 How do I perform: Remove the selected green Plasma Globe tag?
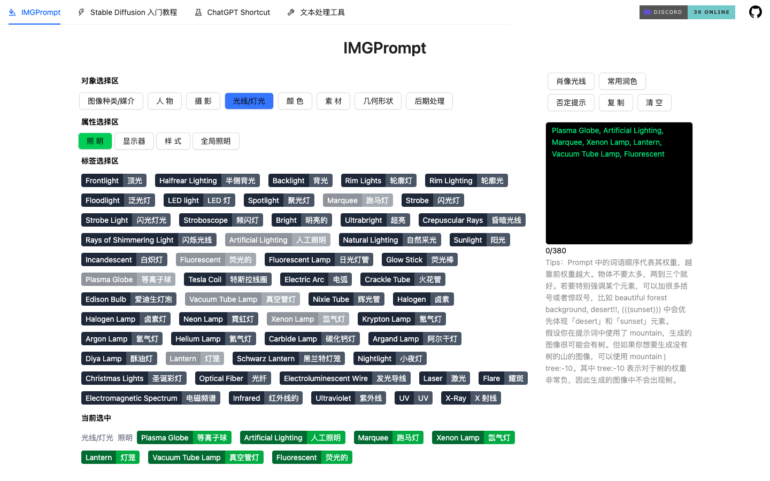click(184, 438)
